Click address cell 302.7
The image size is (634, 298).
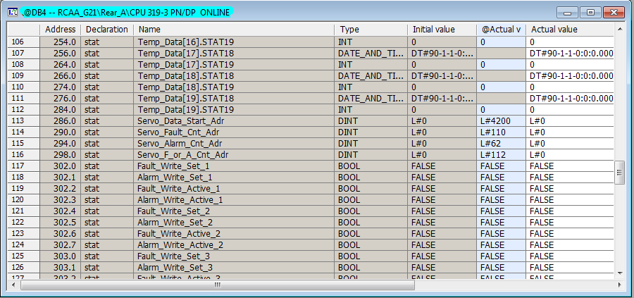click(x=61, y=245)
